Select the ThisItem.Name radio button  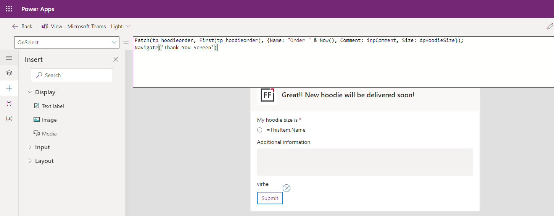[x=260, y=130]
